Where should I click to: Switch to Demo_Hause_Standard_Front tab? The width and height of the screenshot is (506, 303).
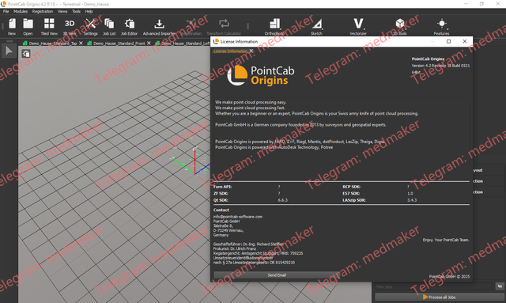(x=119, y=43)
